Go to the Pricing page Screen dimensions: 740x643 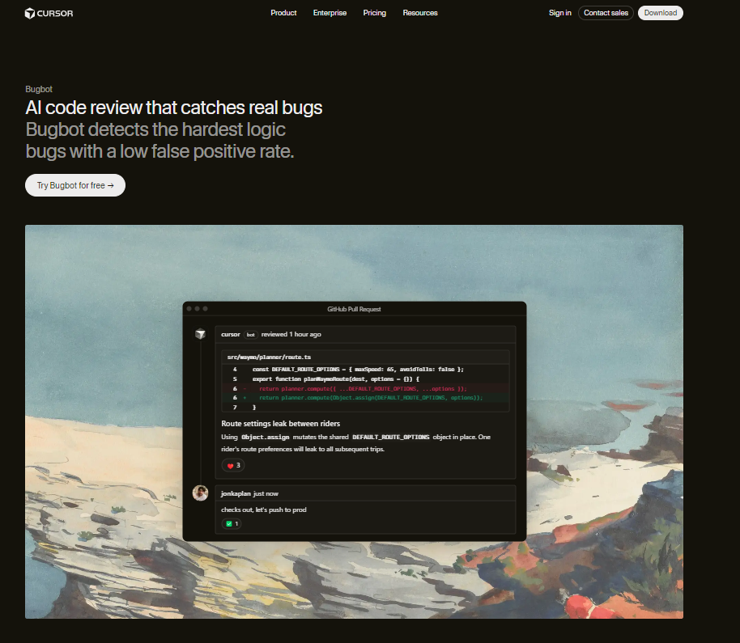(374, 13)
